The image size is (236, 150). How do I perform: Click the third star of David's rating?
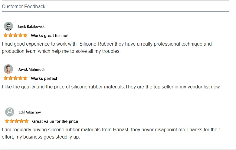tap(15, 78)
